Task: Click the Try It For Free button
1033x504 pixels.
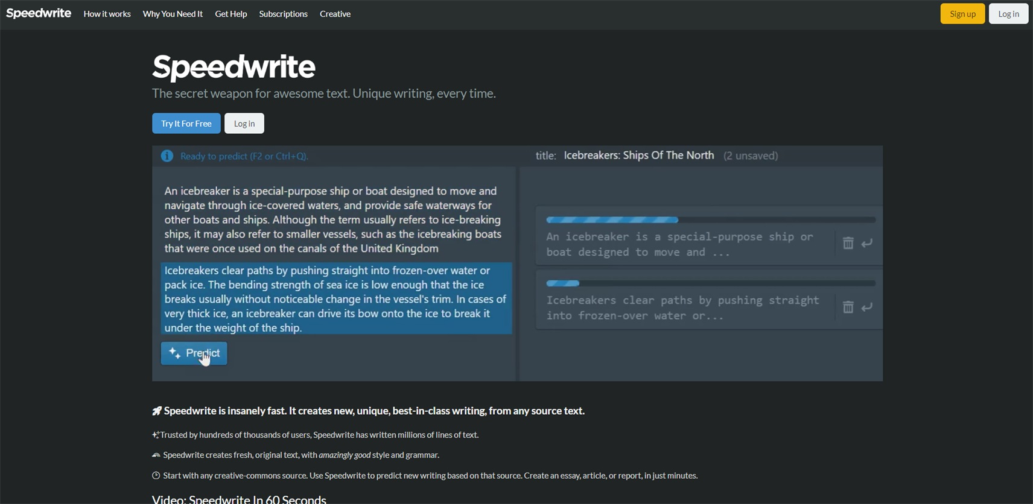Action: point(186,124)
